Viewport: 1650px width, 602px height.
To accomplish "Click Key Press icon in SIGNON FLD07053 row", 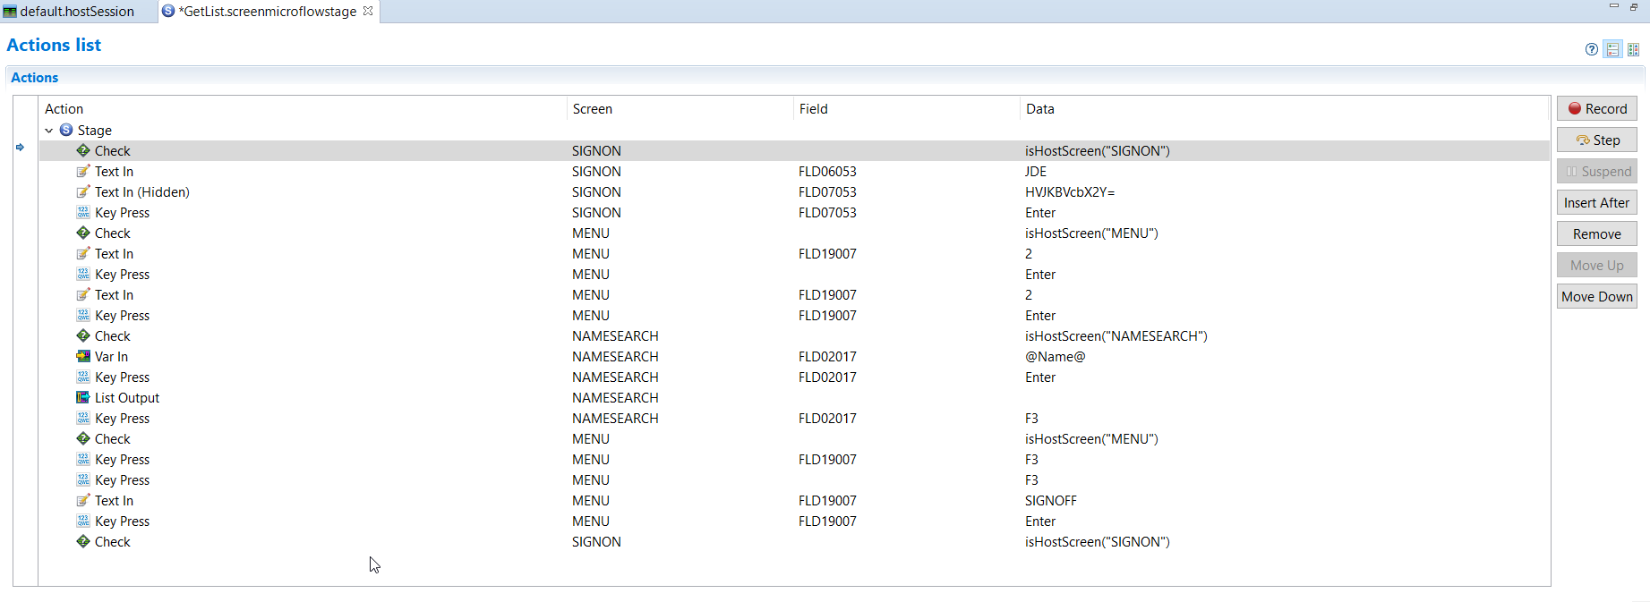I will [x=83, y=212].
